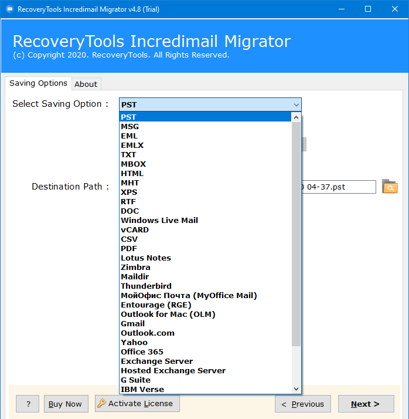Choose Entourage (RGE) option
This screenshot has width=409, height=419.
(x=205, y=305)
